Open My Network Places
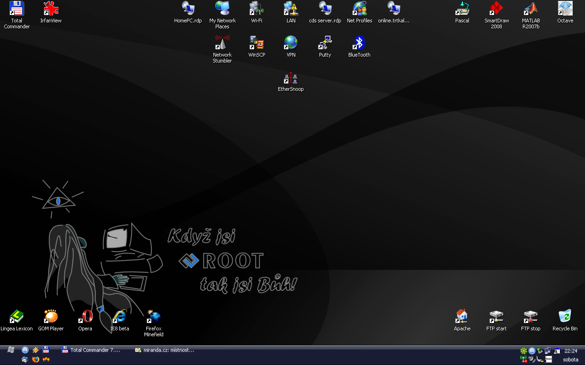The height and width of the screenshot is (365, 585). pyautogui.click(x=222, y=15)
